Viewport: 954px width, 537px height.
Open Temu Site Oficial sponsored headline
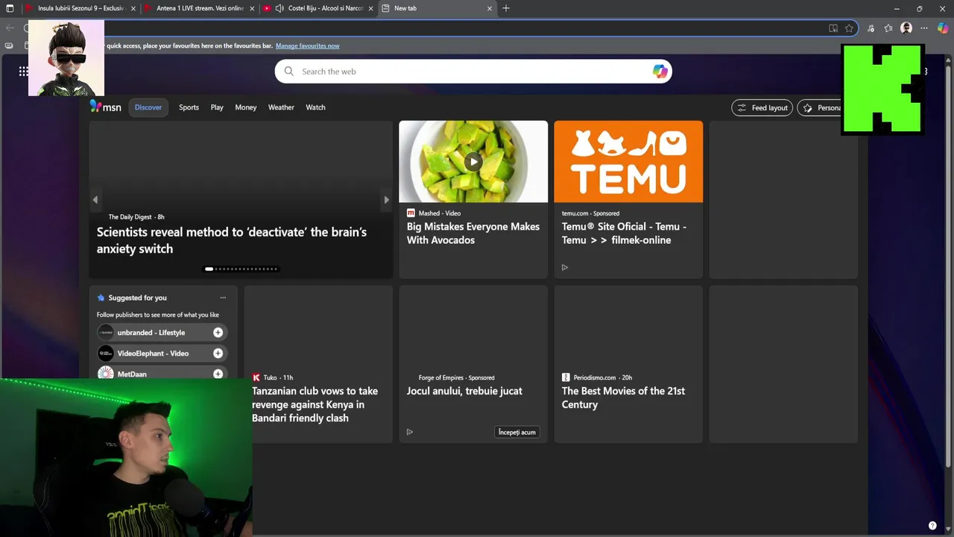[624, 233]
